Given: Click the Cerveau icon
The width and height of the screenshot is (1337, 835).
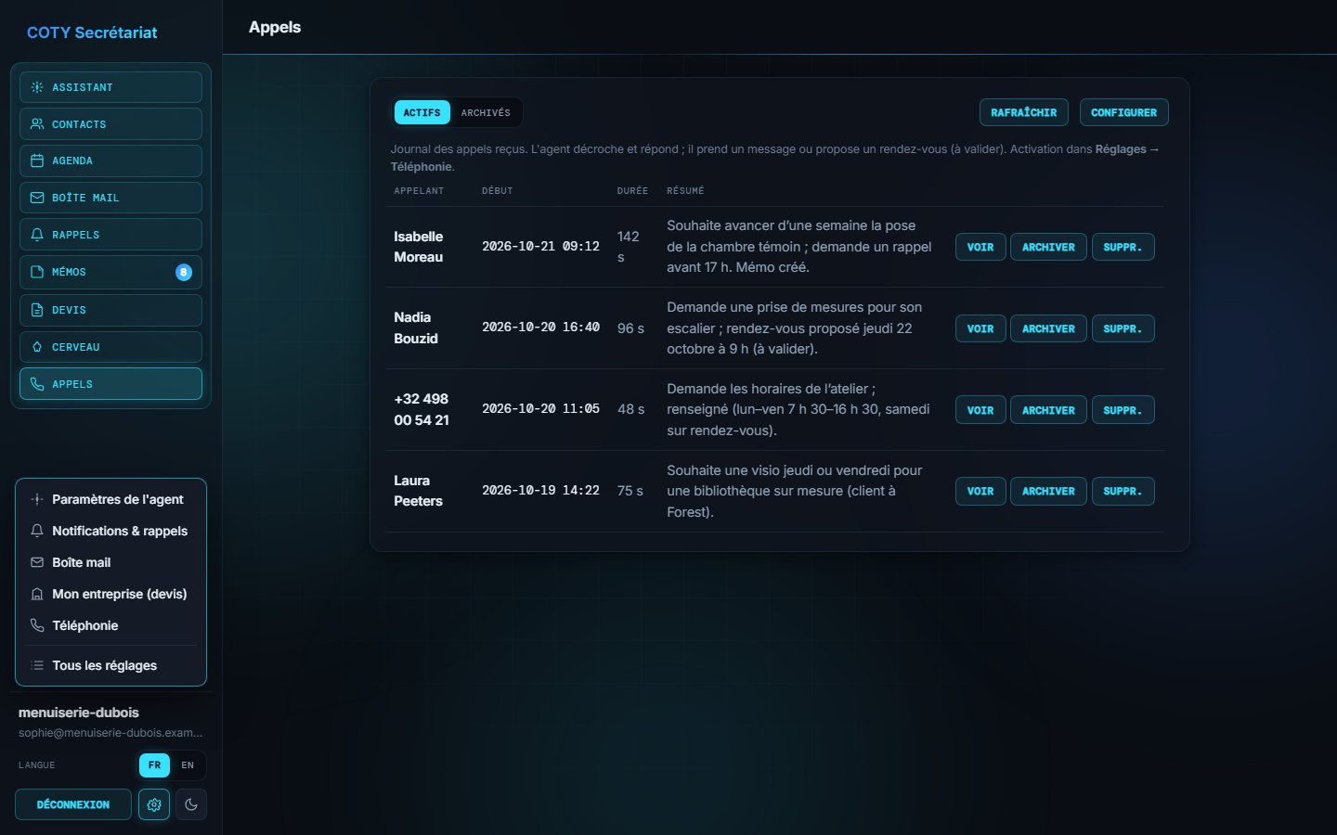Looking at the screenshot, I should (37, 347).
